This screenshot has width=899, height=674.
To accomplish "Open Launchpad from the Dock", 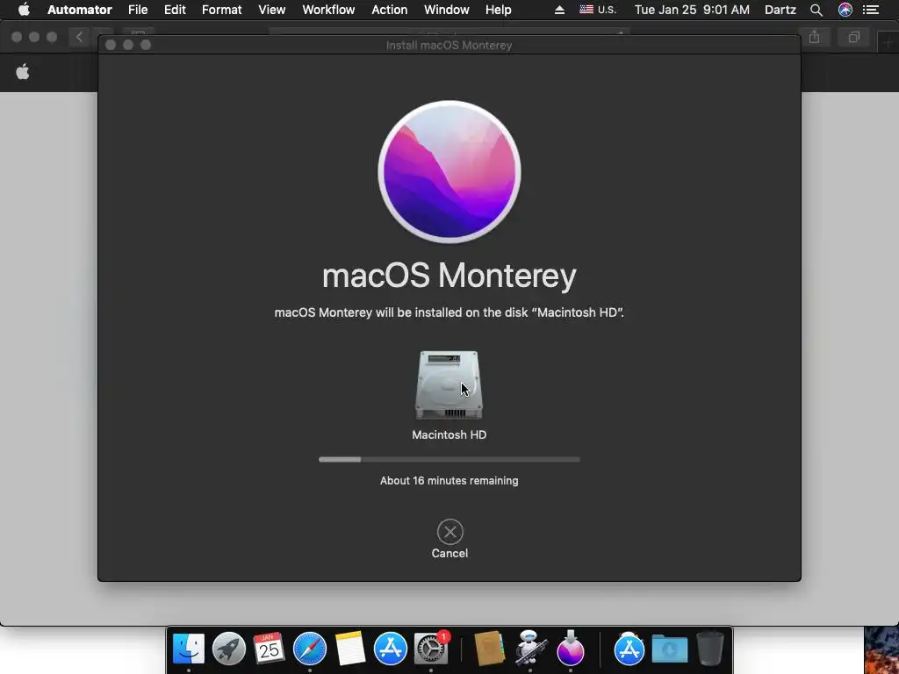I will click(229, 649).
